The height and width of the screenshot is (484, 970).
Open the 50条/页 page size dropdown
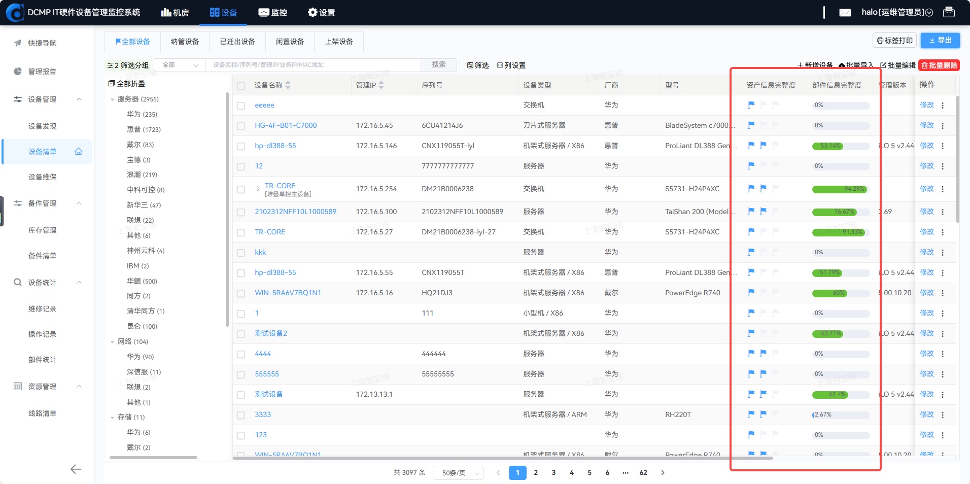coord(458,473)
